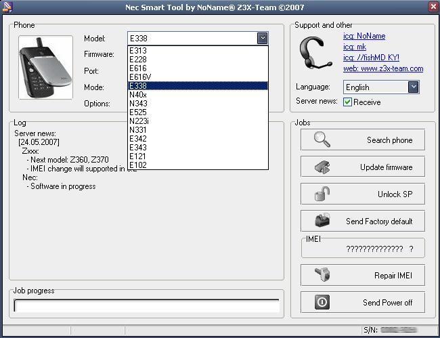Click the Repair IMEI button label
Screen dimensions: 440x338
tap(393, 276)
